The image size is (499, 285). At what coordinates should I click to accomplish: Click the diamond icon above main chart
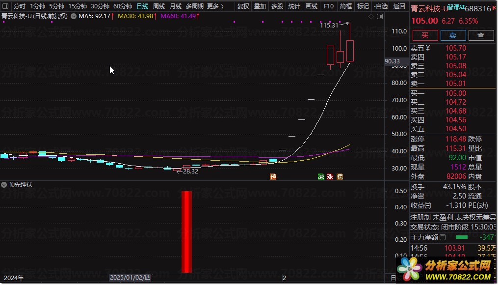pos(371,16)
